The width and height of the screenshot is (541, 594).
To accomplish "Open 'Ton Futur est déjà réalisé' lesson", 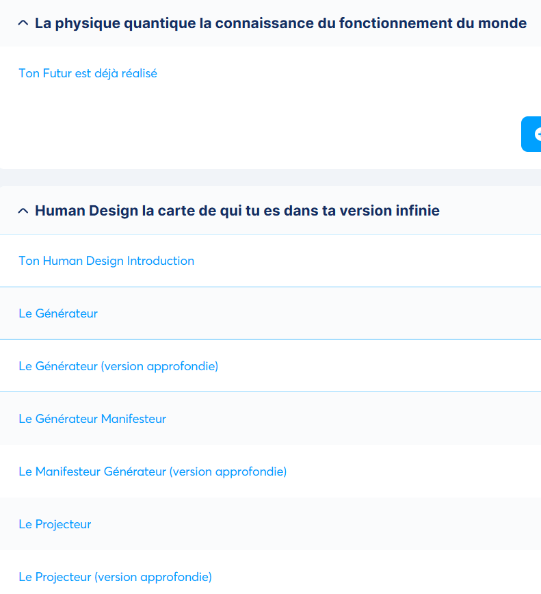I will pos(88,73).
